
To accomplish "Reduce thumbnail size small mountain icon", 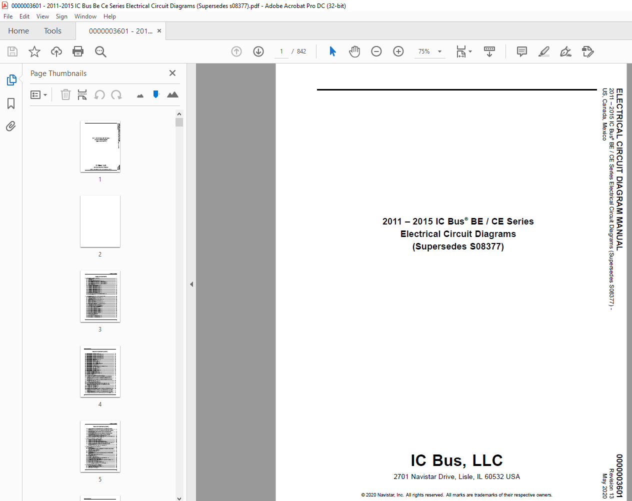I will (140, 95).
